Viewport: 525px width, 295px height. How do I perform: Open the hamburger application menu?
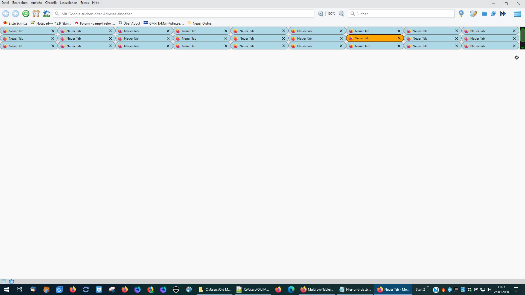(517, 14)
